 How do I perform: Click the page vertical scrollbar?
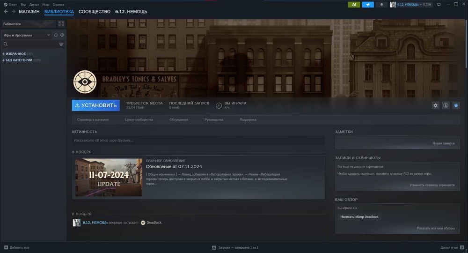pyautogui.click(x=466, y=44)
